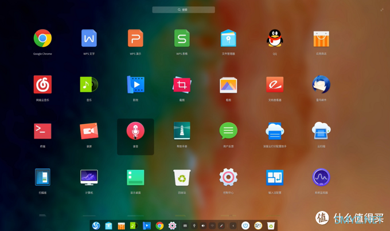Open the Control Center in the launcher grid
The width and height of the screenshot is (390, 231).
(228, 177)
